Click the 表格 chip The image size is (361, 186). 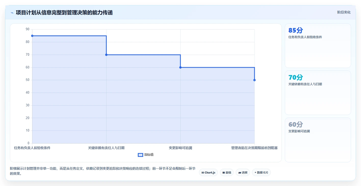[x=227, y=173]
